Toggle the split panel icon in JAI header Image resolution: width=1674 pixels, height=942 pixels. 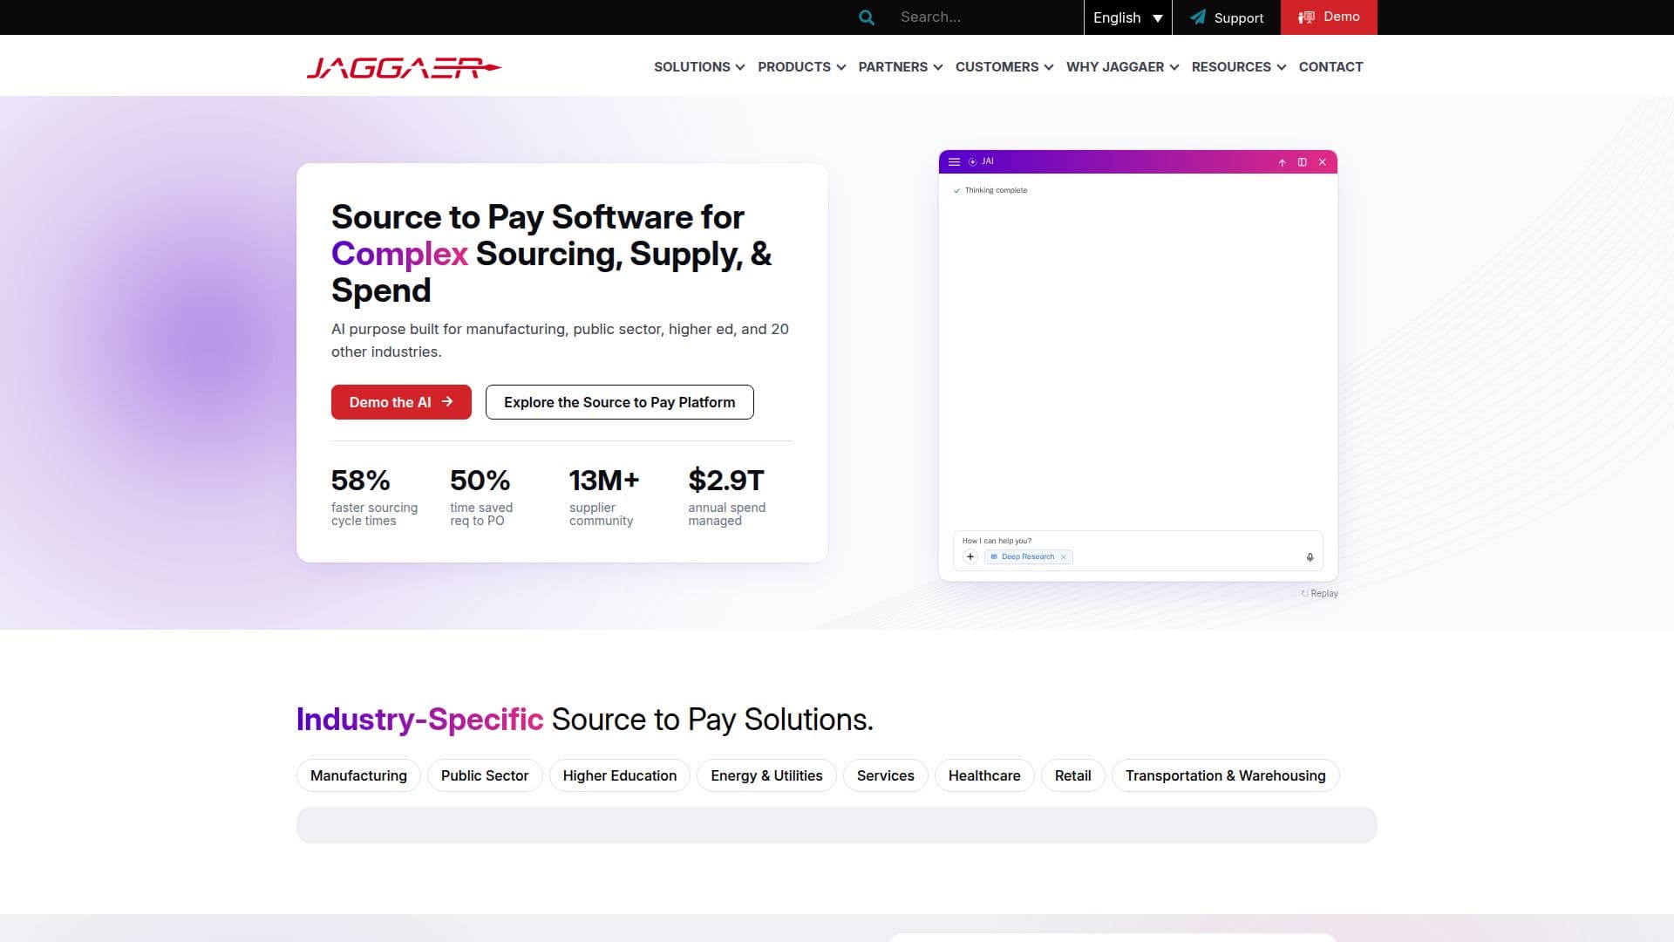(x=1302, y=162)
